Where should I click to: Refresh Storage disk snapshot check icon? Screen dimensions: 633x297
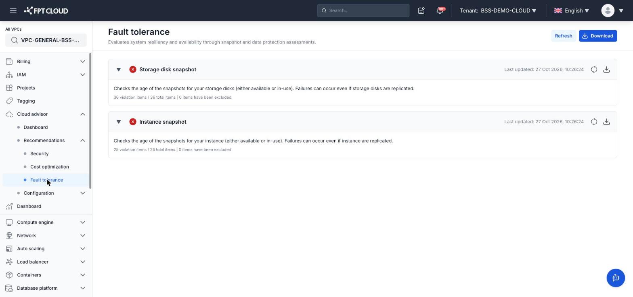tap(594, 69)
